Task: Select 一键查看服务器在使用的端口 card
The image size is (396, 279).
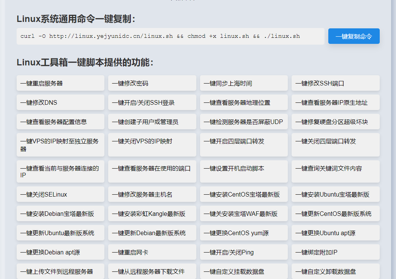Action: (152, 171)
